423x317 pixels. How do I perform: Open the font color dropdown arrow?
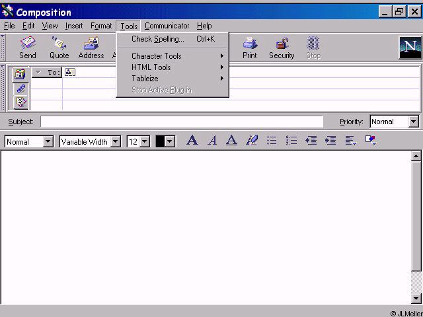coord(170,141)
